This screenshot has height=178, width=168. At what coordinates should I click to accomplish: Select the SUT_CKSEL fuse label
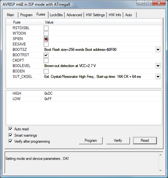point(23,77)
